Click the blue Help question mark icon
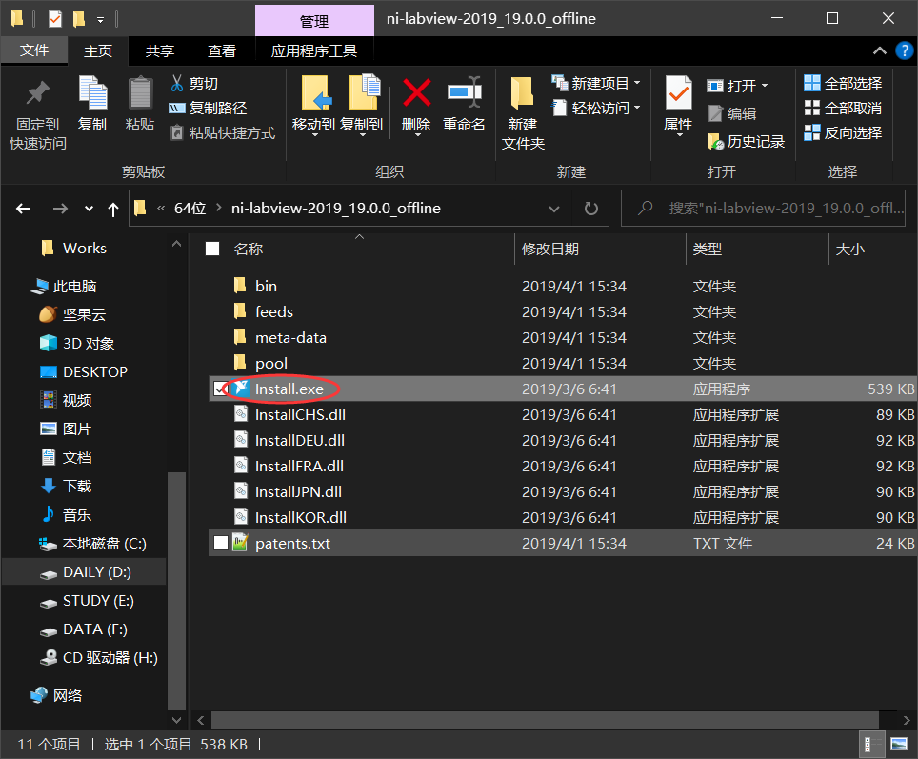 tap(905, 51)
